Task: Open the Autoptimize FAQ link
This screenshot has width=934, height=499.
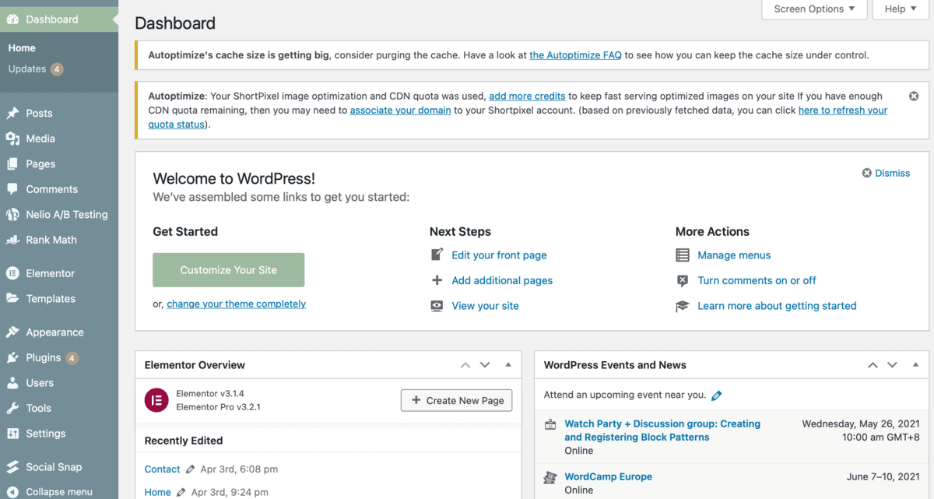Action: (x=575, y=55)
